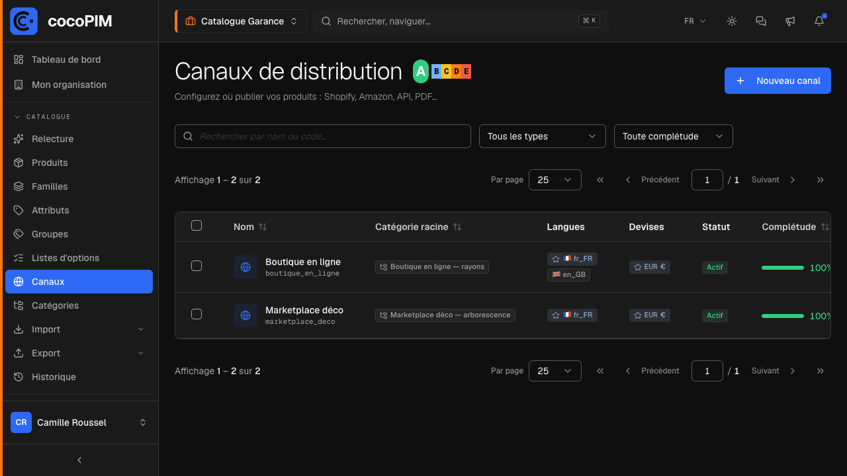Go to first page in top pagination

pos(600,180)
